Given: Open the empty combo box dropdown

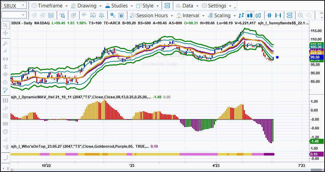Looking at the screenshot, I should [24, 15].
